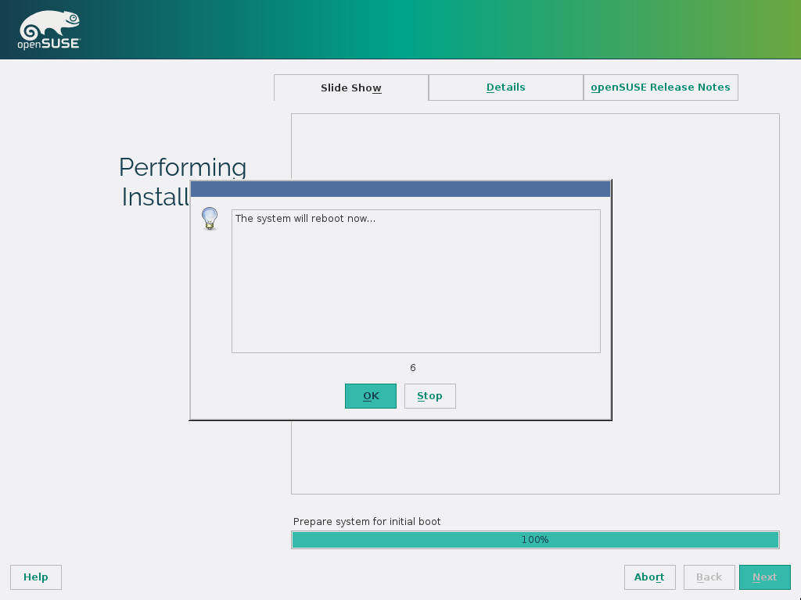Abort the installation
Image resolution: width=801 pixels, height=600 pixels.
click(649, 577)
